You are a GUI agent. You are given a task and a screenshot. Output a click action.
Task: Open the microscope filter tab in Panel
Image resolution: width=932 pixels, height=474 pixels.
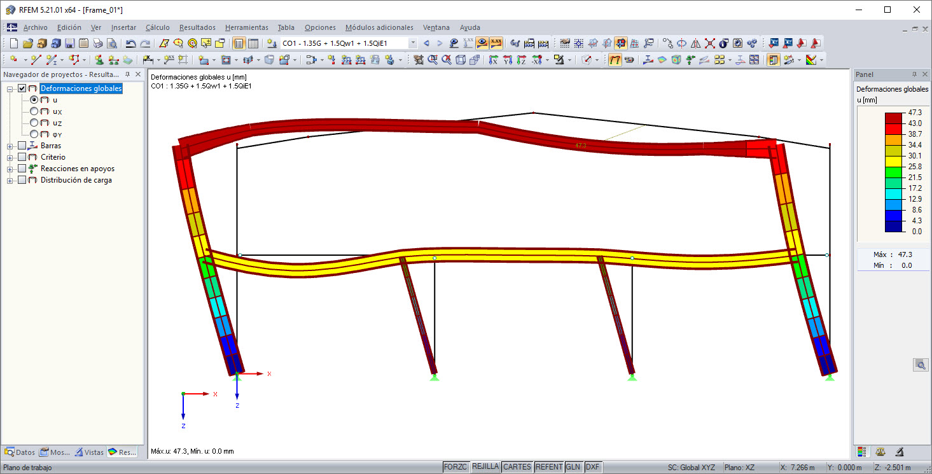click(900, 452)
